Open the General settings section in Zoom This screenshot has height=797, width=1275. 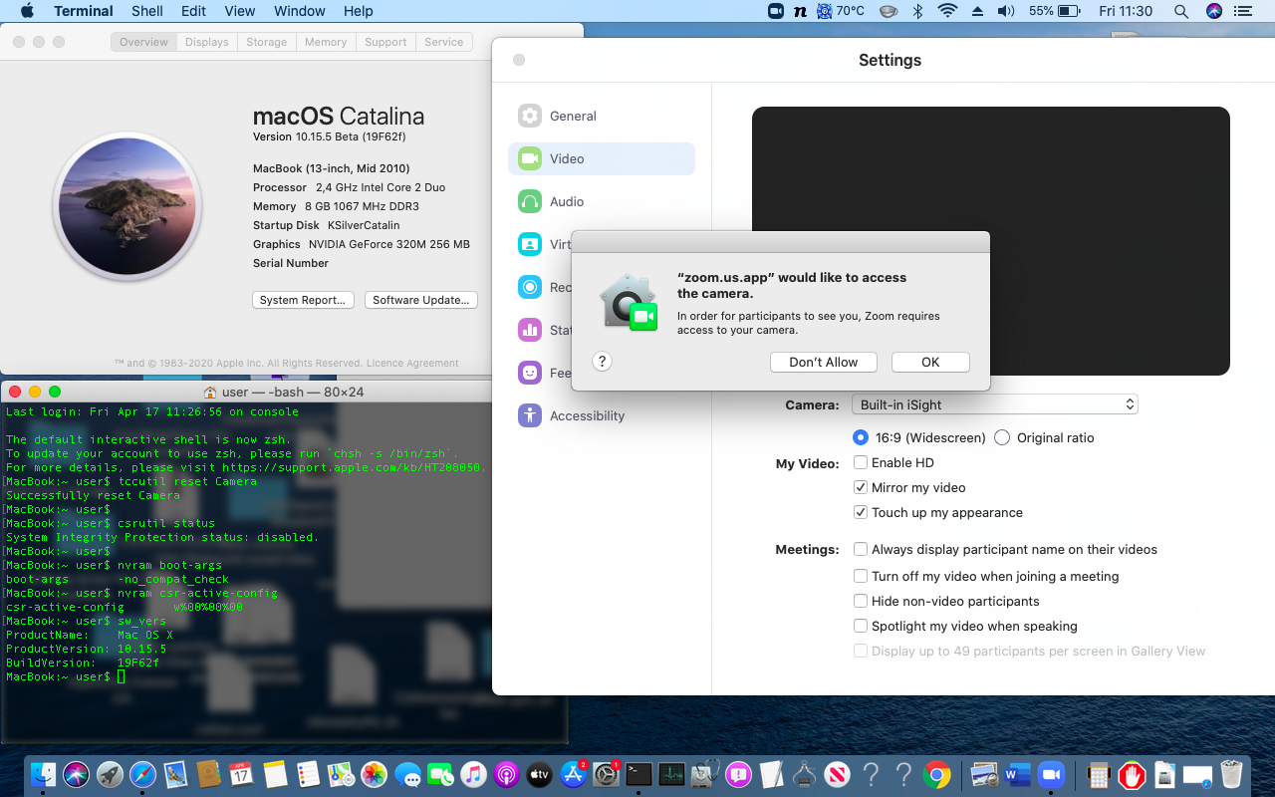pos(602,116)
